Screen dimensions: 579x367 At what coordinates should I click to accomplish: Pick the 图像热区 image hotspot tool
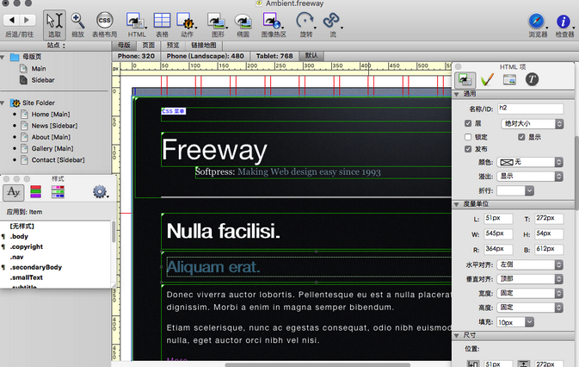coord(274,24)
